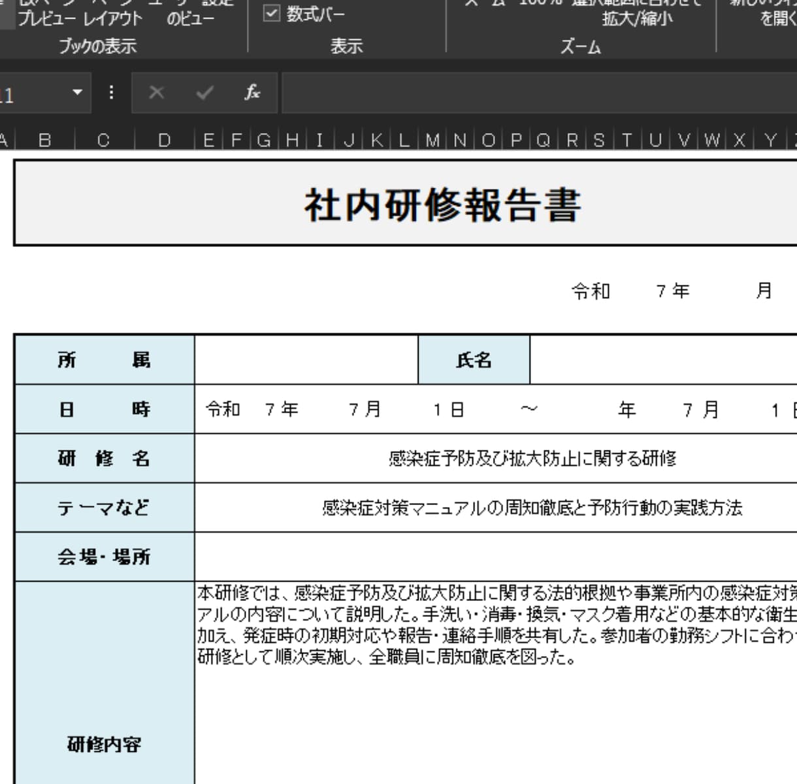Select column G header
This screenshot has width=797, height=784.
[x=264, y=140]
